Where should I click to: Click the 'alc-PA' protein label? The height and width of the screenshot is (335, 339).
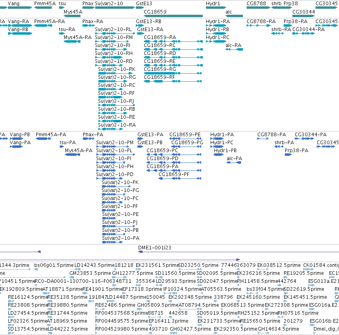tap(235, 159)
